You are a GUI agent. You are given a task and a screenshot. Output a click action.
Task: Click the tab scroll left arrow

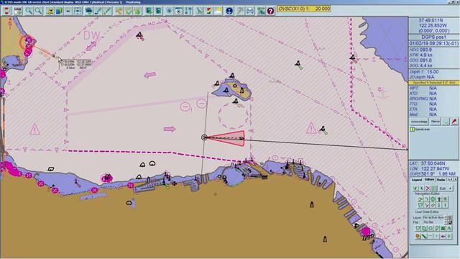[451, 179]
